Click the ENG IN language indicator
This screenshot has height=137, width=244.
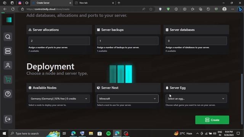220,134
